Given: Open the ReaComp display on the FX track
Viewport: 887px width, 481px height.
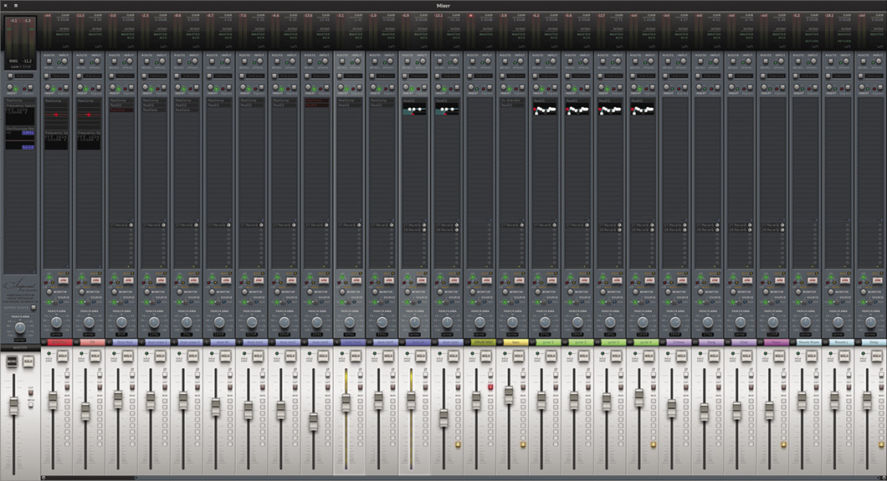Looking at the screenshot, I should point(89,116).
